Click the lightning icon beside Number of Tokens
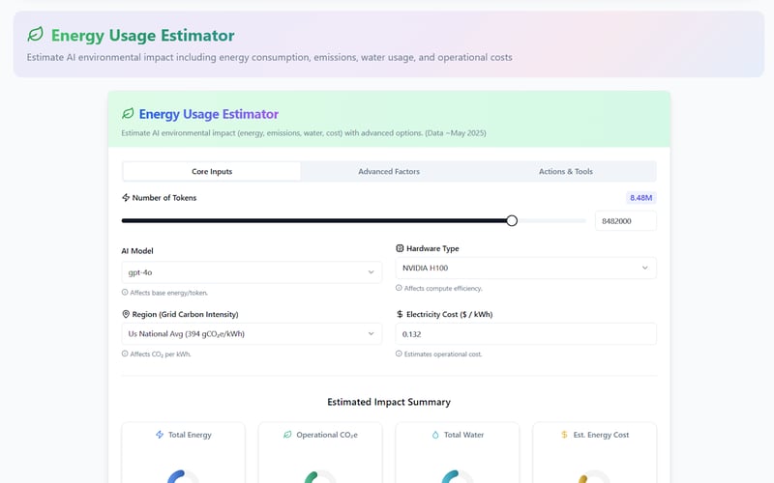Image resolution: width=774 pixels, height=483 pixels. (126, 198)
